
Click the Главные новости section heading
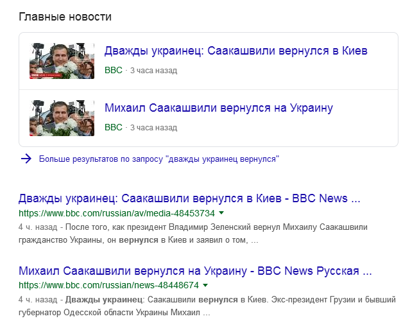point(65,17)
